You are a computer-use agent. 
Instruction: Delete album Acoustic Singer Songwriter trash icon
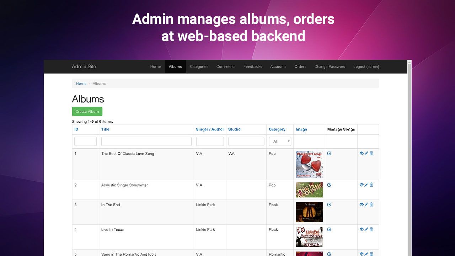click(371, 185)
